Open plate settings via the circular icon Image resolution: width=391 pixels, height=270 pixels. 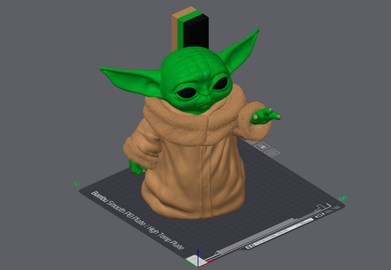272,152
